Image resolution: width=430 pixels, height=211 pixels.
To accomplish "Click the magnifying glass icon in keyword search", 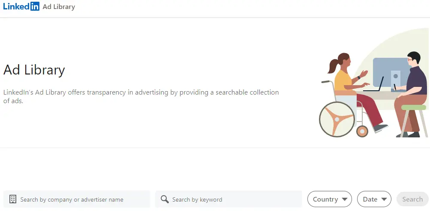I will [x=165, y=199].
